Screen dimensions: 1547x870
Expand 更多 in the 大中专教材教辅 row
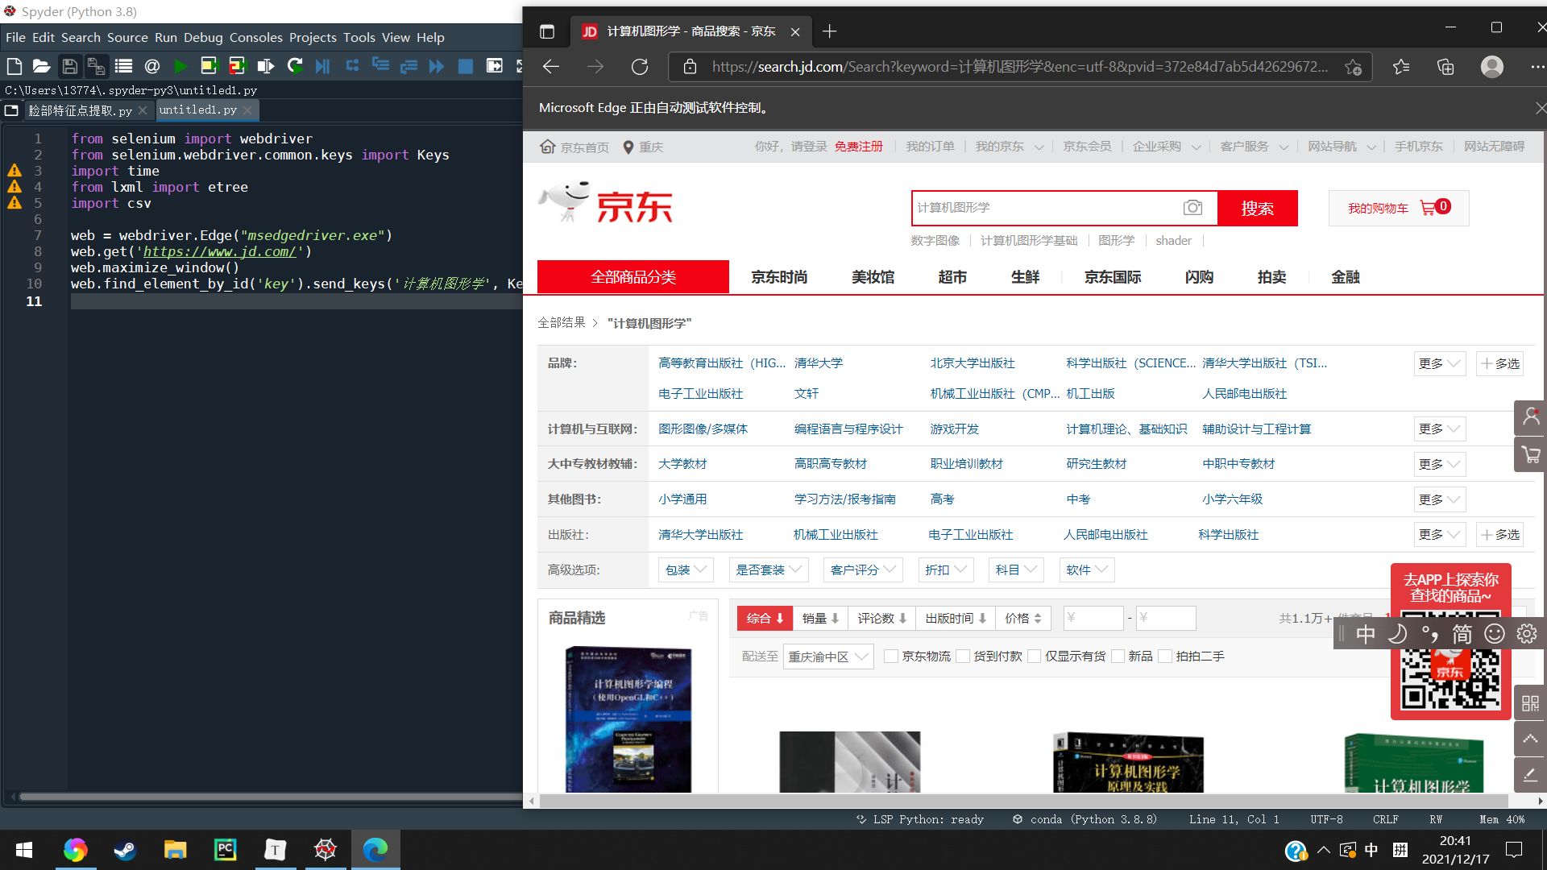click(x=1439, y=464)
